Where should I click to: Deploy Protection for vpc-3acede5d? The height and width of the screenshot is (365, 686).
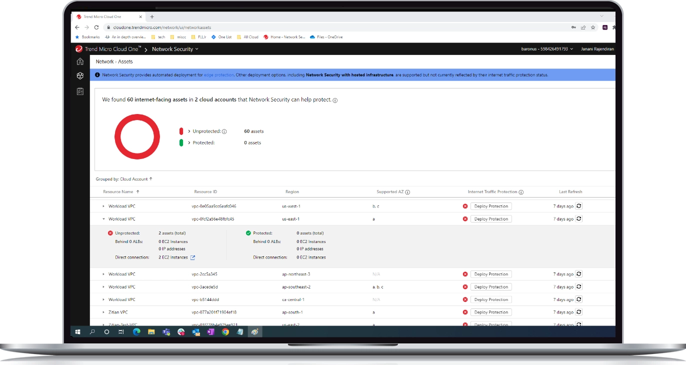491,287
